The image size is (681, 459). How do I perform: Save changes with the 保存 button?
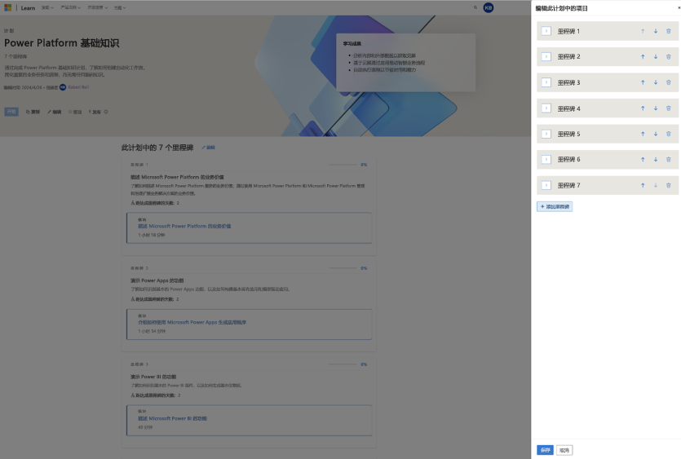(545, 450)
